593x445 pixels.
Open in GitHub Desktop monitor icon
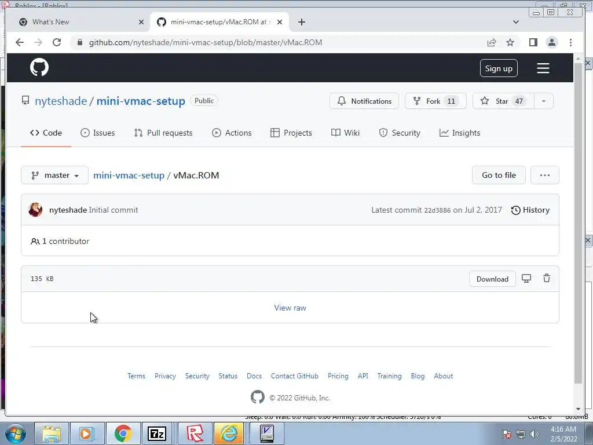[526, 279]
